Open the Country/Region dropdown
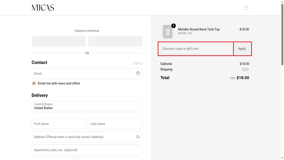 (87, 106)
